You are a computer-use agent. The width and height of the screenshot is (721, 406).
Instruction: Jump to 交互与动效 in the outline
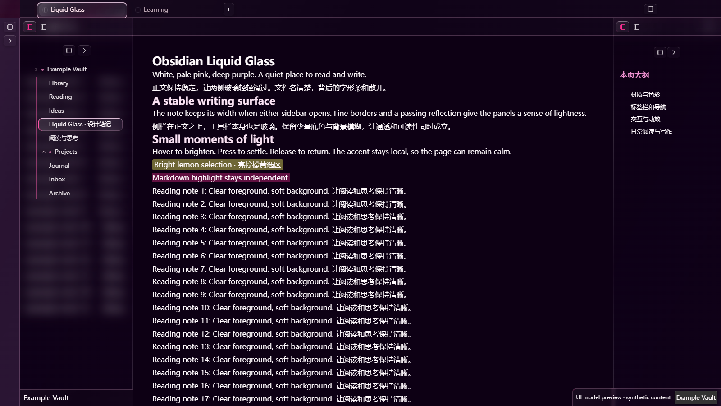click(645, 119)
